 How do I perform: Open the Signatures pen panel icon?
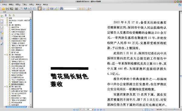click(2, 43)
